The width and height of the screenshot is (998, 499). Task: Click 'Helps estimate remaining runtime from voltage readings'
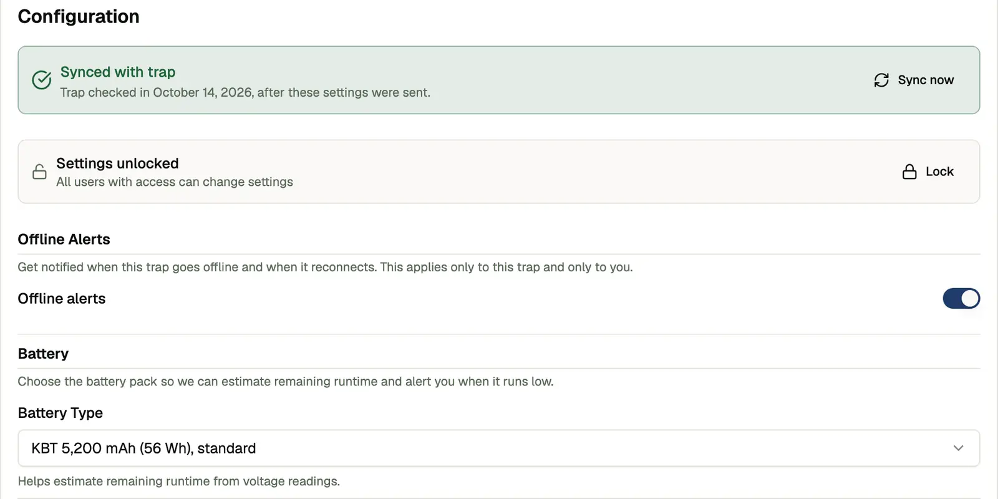point(179,481)
